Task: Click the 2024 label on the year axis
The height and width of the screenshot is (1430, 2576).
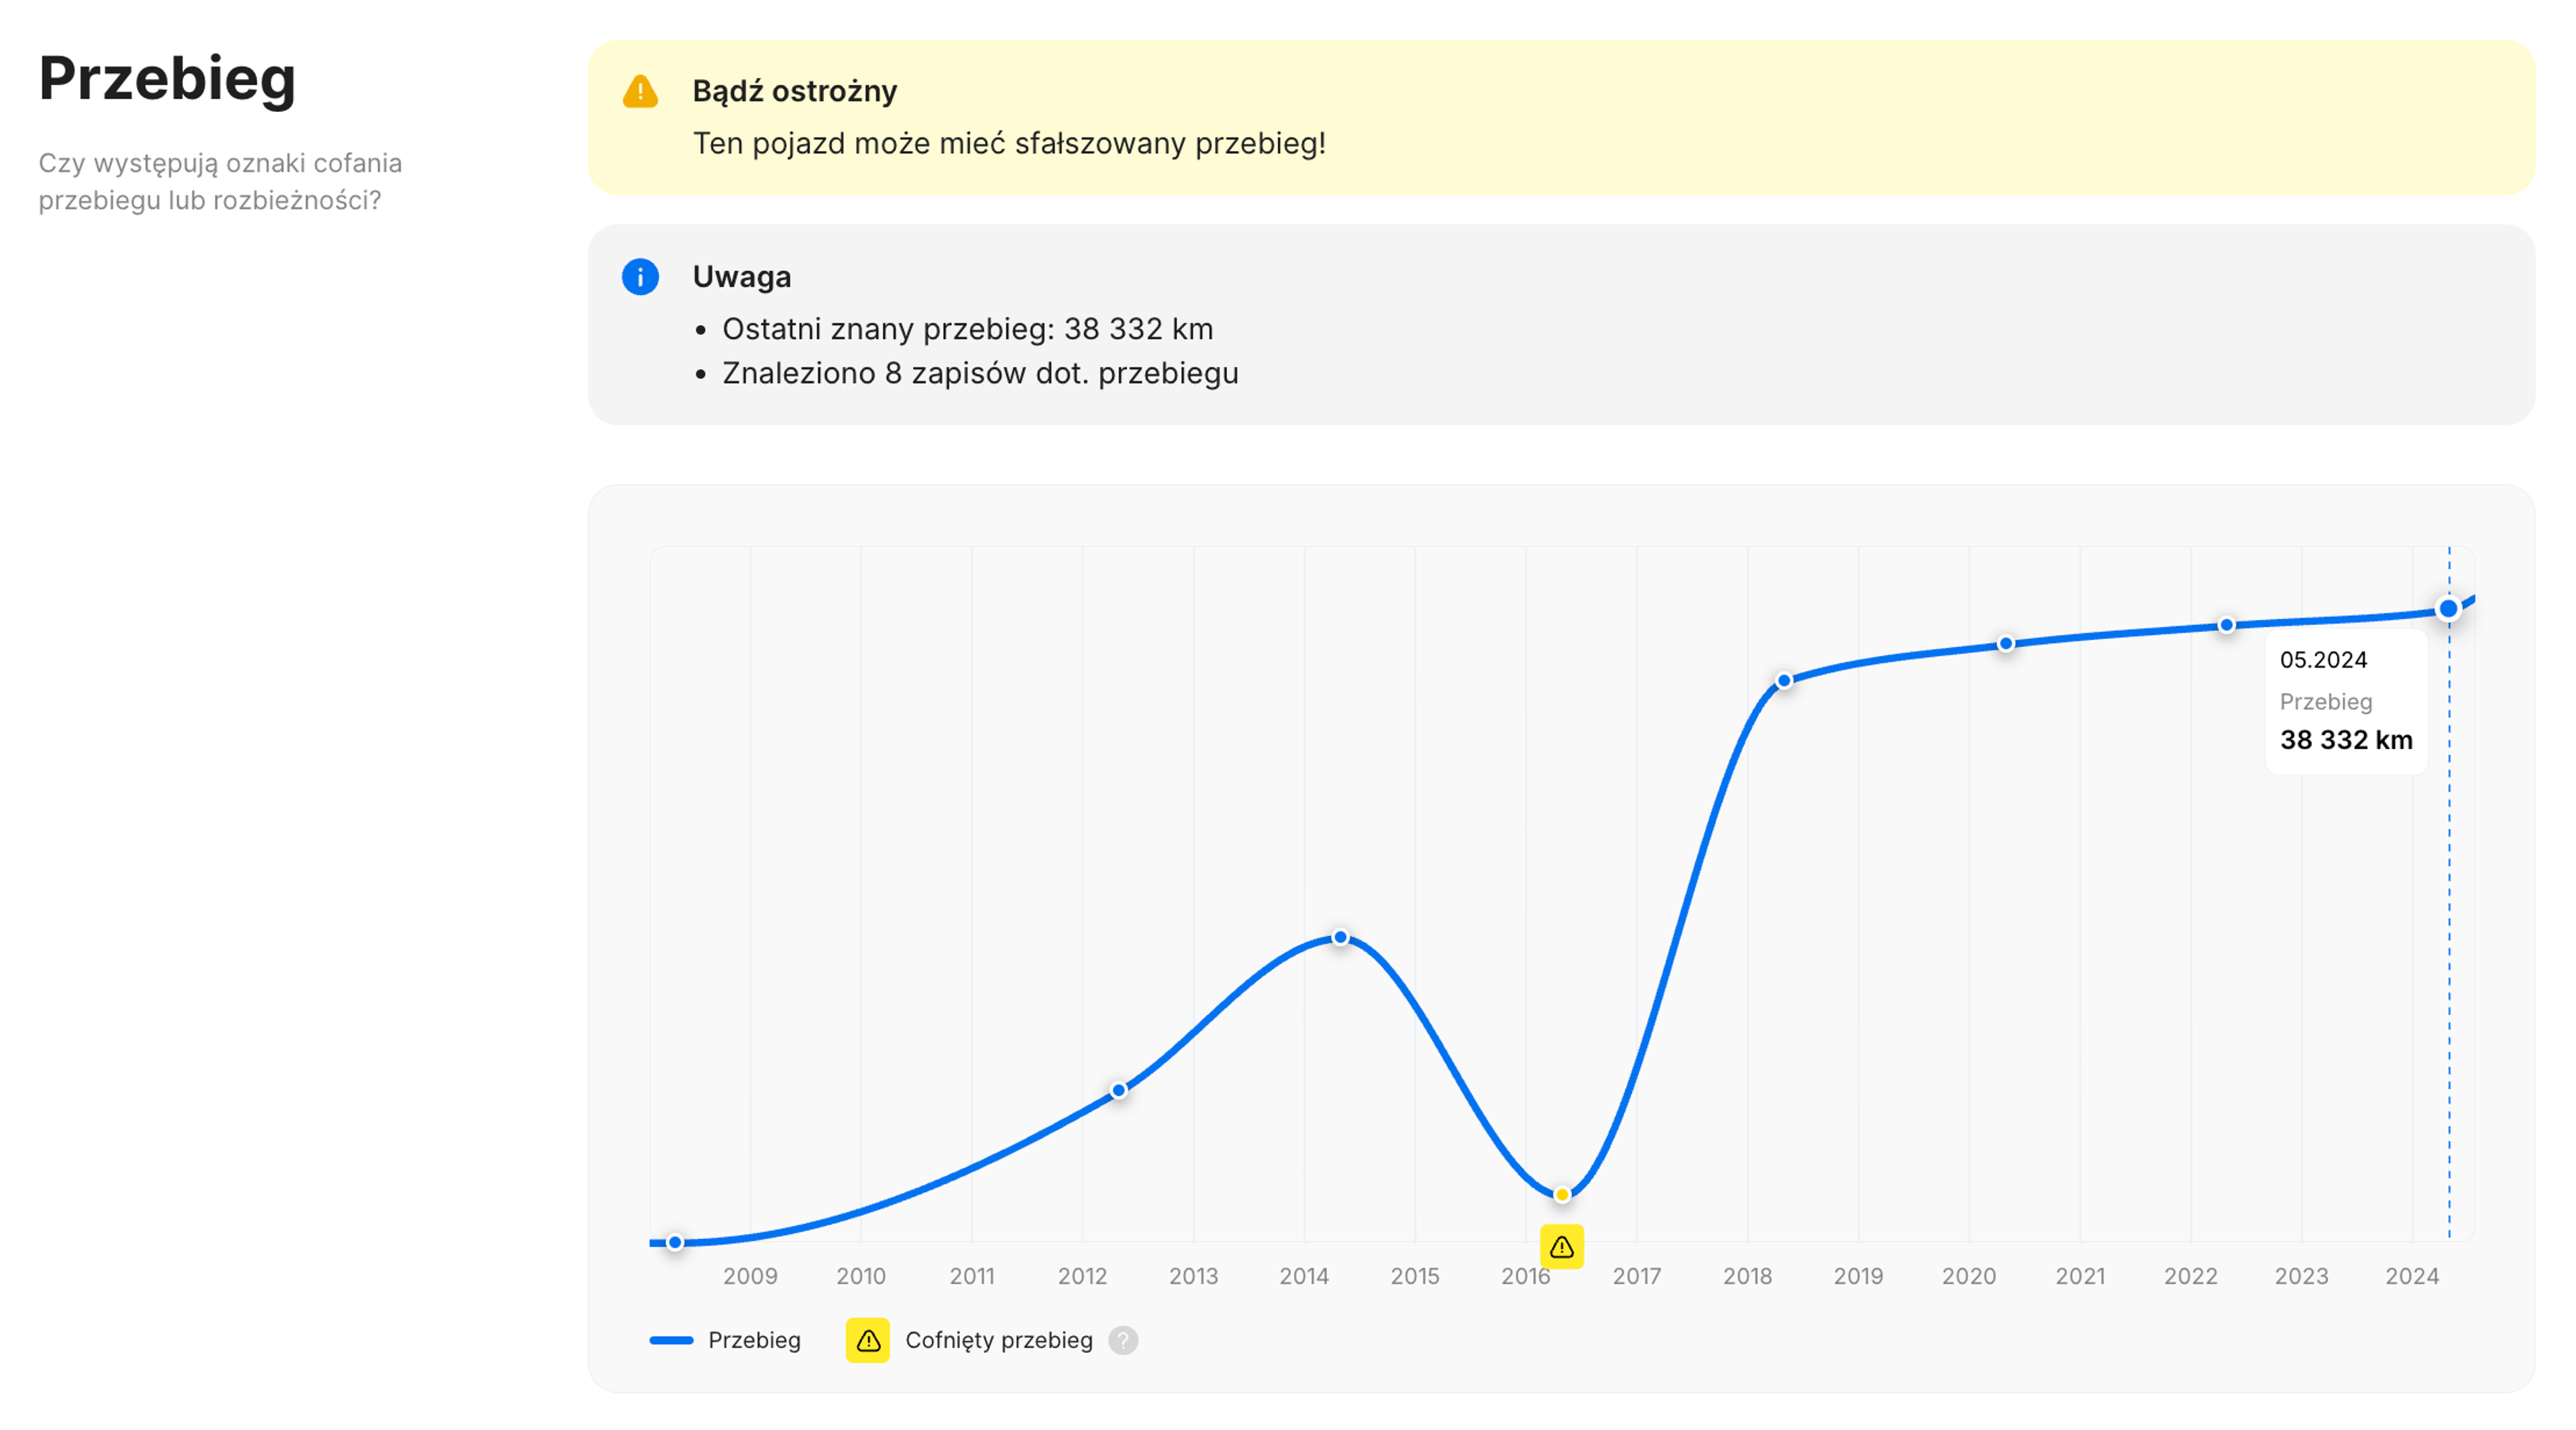Action: pyautogui.click(x=2411, y=1276)
